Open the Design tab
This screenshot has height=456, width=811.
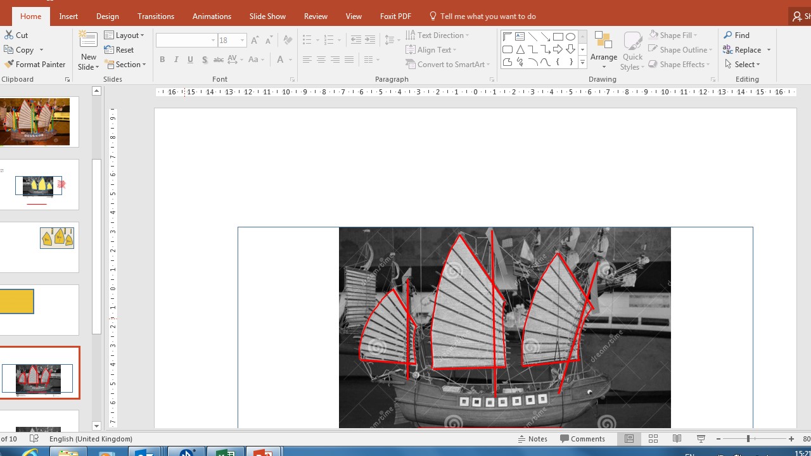coord(108,16)
